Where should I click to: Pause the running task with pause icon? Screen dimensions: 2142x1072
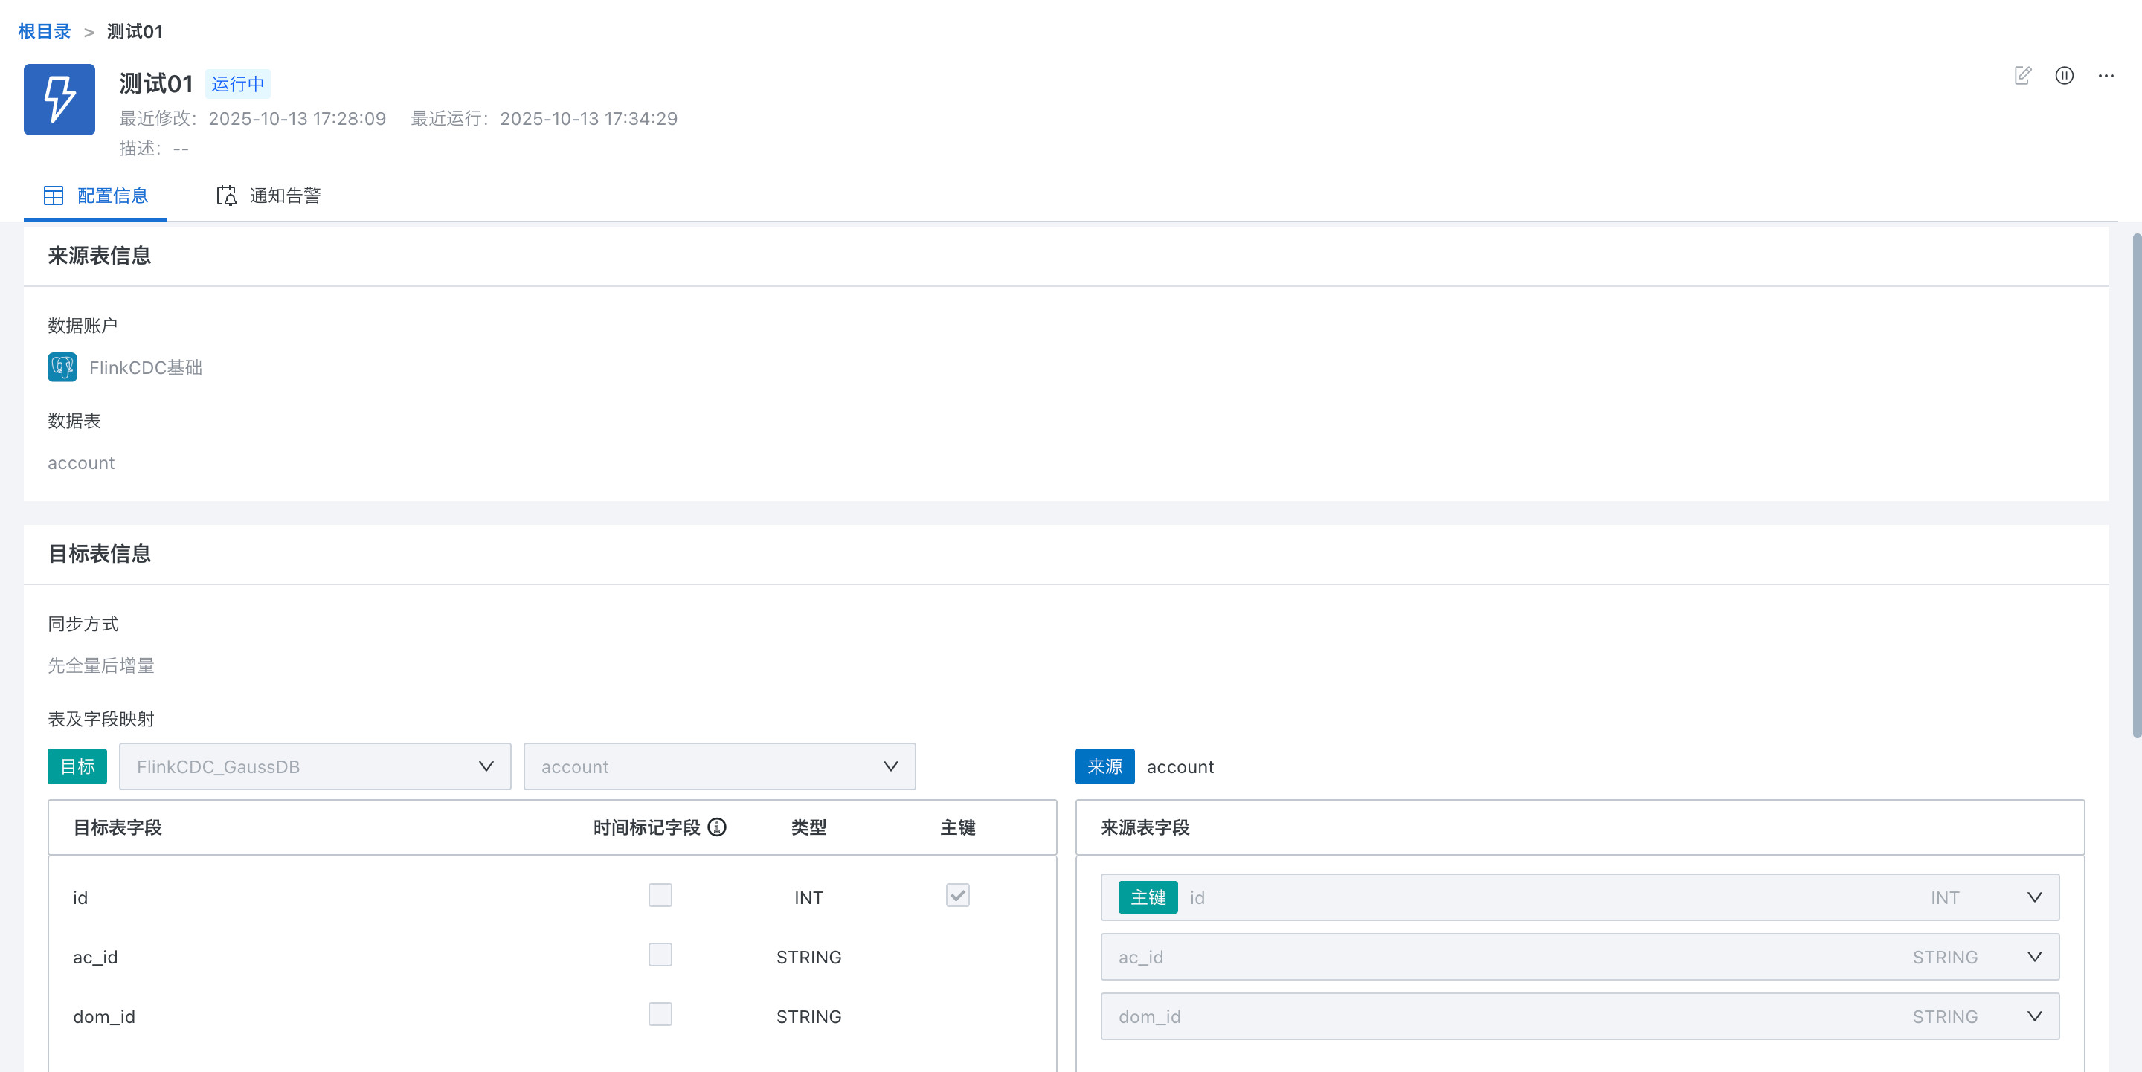coord(2064,76)
